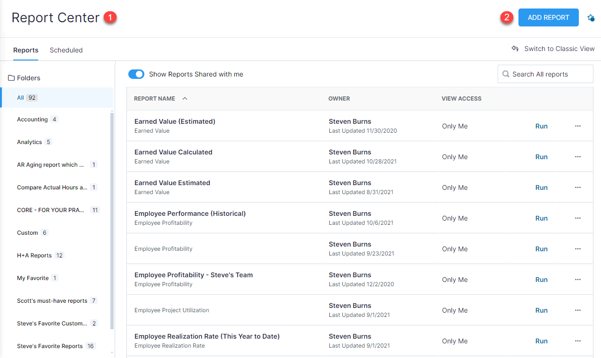Open more options for Earned Value (Estimated)
This screenshot has width=601, height=358.
point(577,126)
